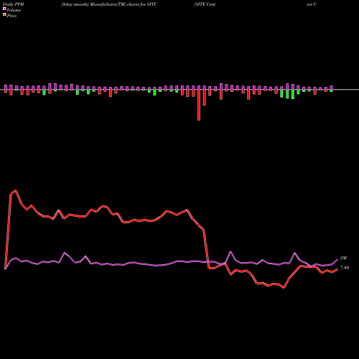Image resolution: width=359 pixels, height=359 pixels.
Task: Click the '2M' volume value label
Action: tap(343, 258)
